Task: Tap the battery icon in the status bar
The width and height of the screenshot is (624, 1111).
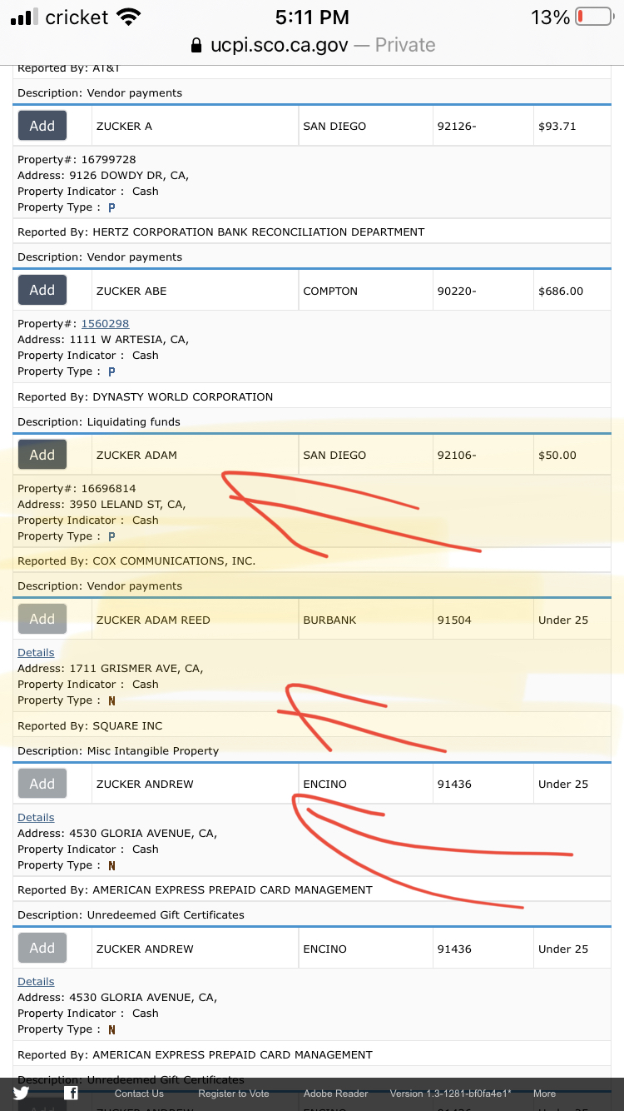Action: [594, 17]
